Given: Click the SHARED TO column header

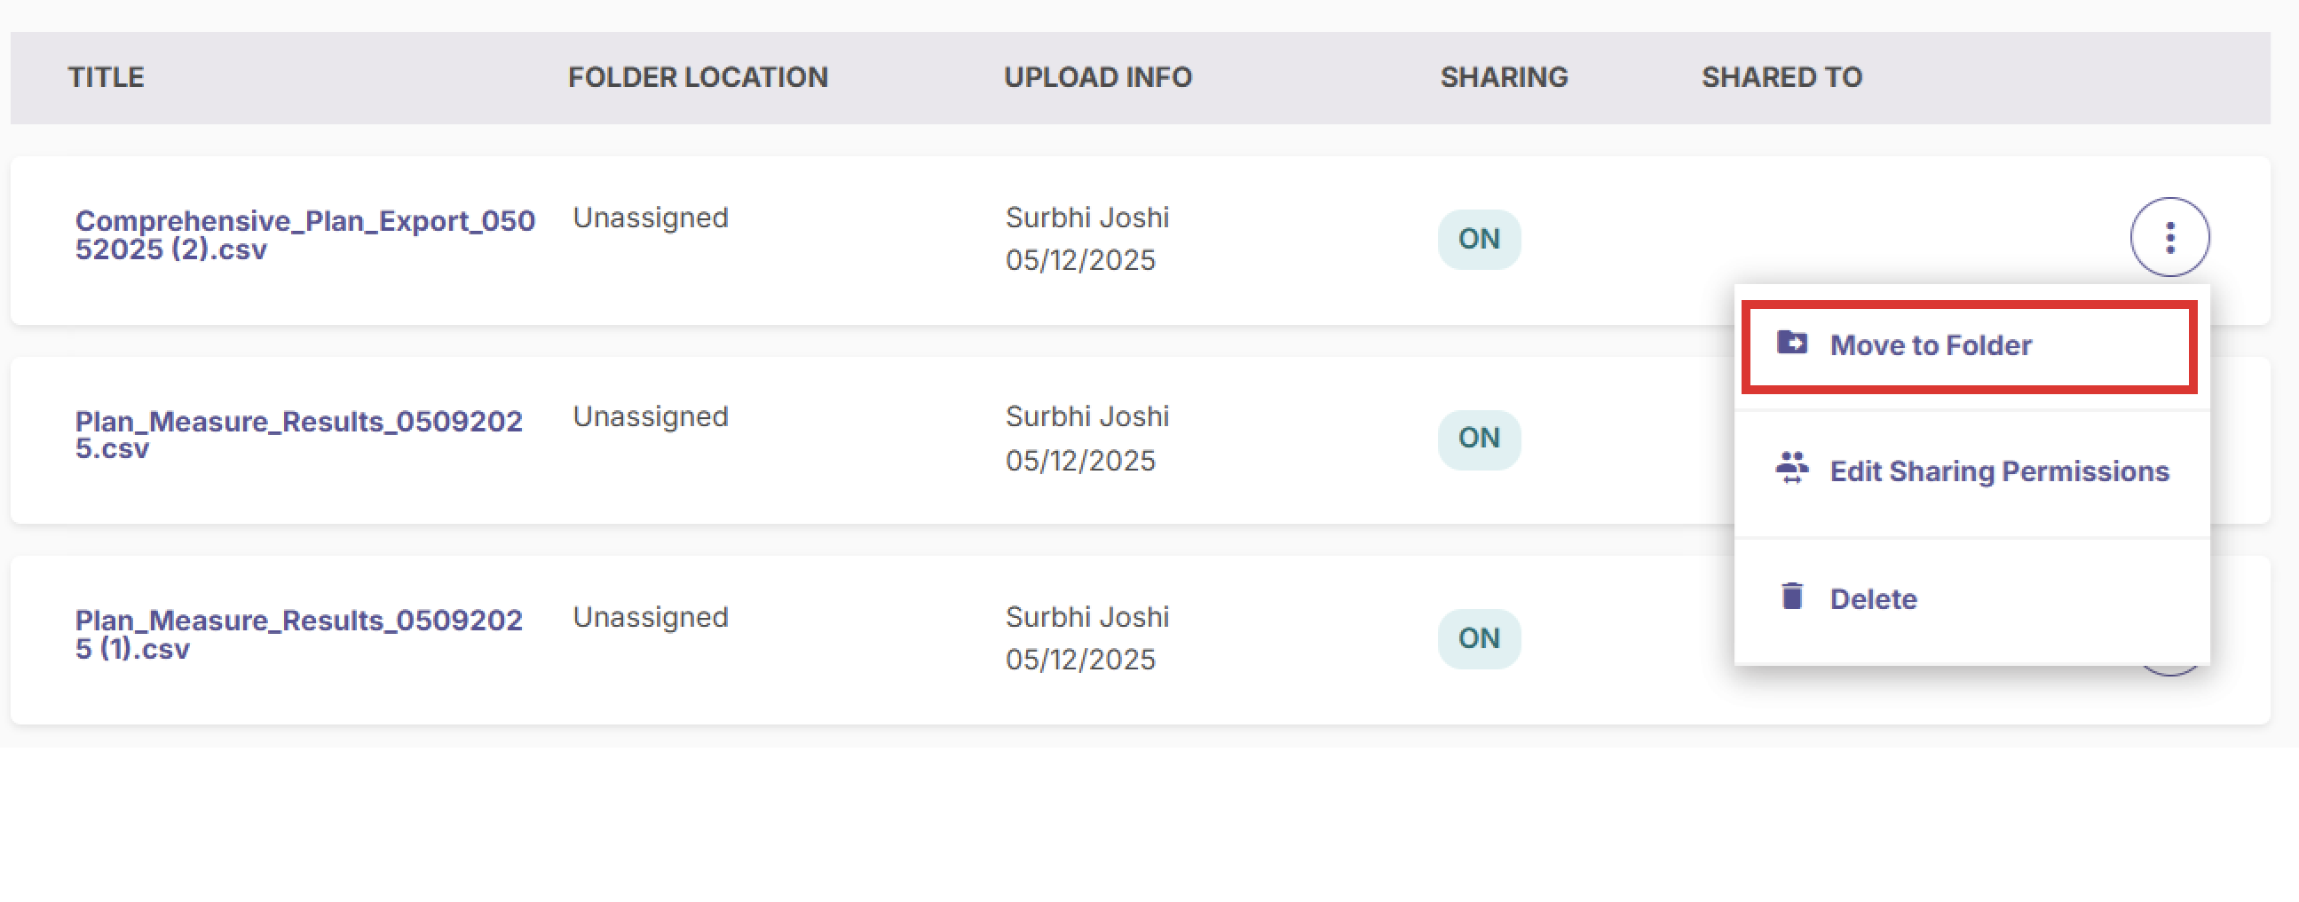Looking at the screenshot, I should (1782, 76).
